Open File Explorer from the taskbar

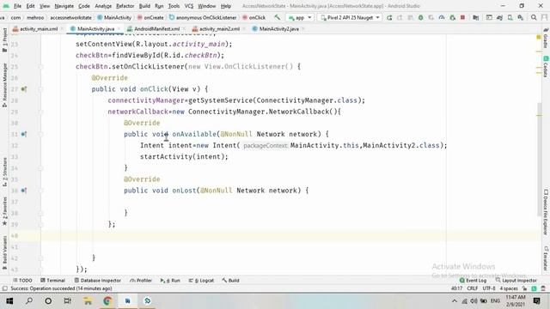click(88, 300)
